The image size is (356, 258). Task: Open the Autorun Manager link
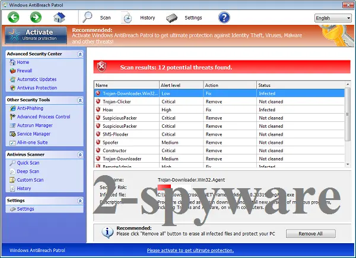pyautogui.click(x=35, y=125)
